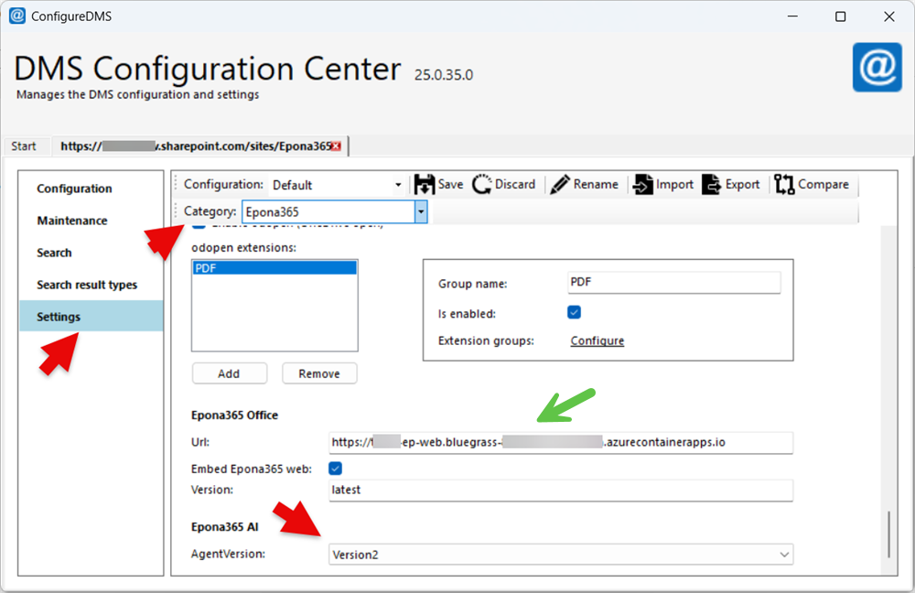Uncheck the "Is enabled" checkbox
This screenshot has height=593, width=915.
click(575, 312)
